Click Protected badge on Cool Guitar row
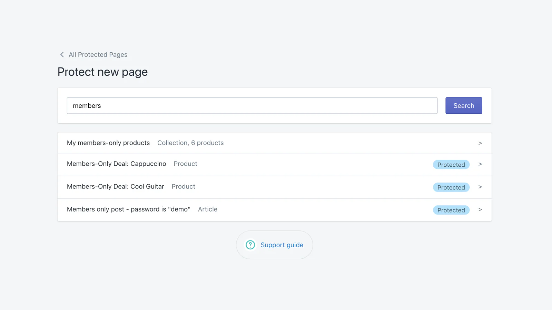Screen dimensions: 552x310 click(451, 187)
